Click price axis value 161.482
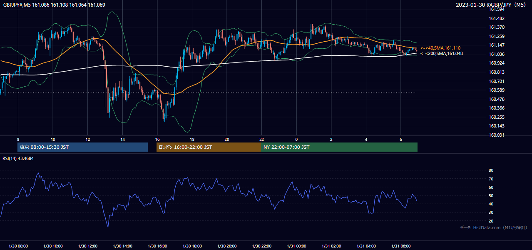The height and width of the screenshot is (250, 532). pyautogui.click(x=497, y=18)
